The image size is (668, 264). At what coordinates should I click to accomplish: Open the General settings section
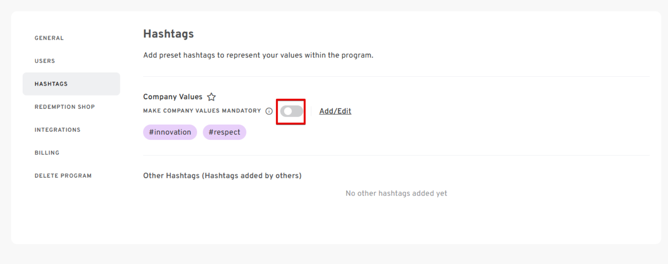(49, 38)
